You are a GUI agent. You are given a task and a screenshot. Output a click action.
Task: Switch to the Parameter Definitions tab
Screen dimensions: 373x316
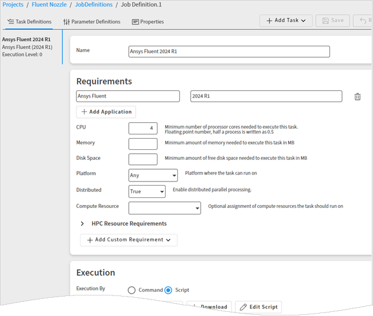92,22
